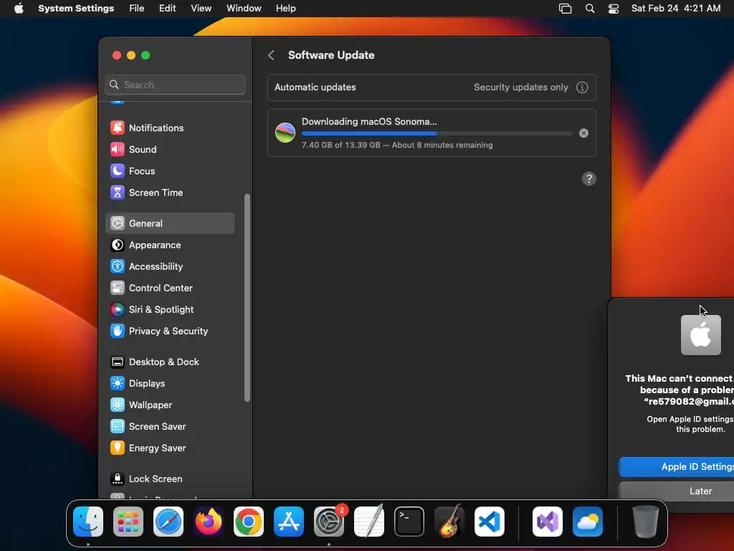Click the date and time in menu bar

675,9
